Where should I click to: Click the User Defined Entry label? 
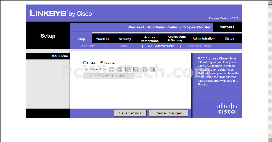coord(95,69)
